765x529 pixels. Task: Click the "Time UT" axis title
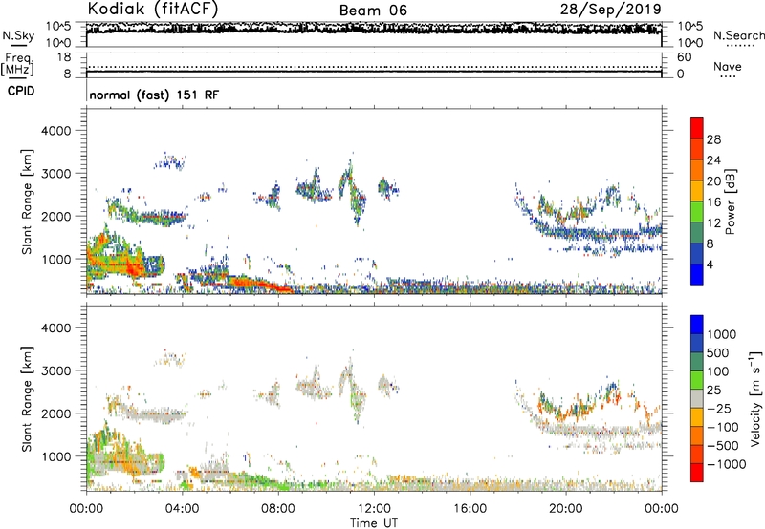374,523
